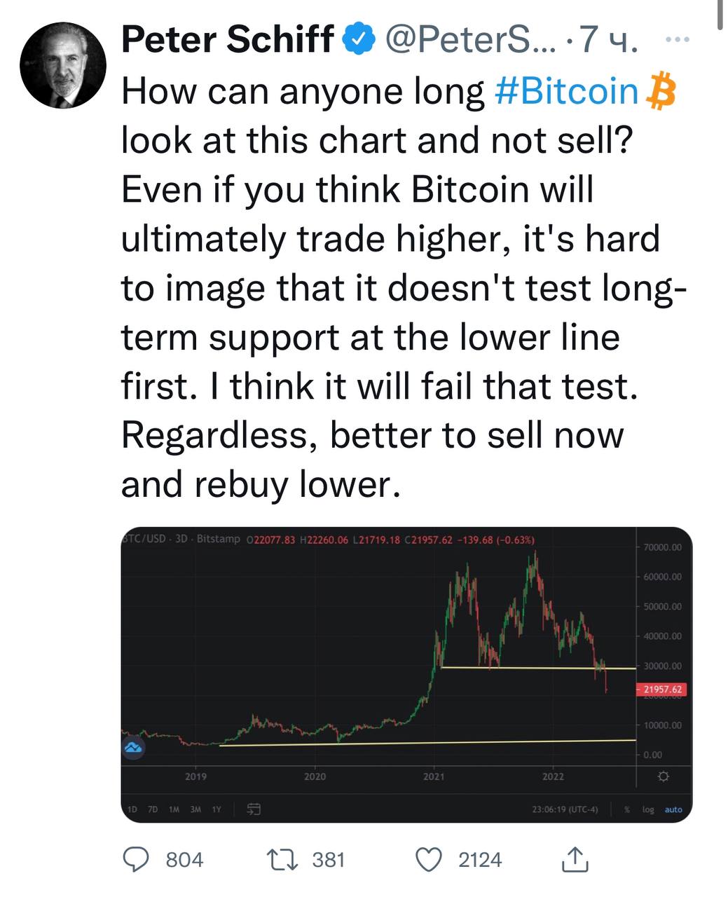Open the Bitcoin chart image
The height and width of the screenshot is (897, 728).
pyautogui.click(x=406, y=674)
